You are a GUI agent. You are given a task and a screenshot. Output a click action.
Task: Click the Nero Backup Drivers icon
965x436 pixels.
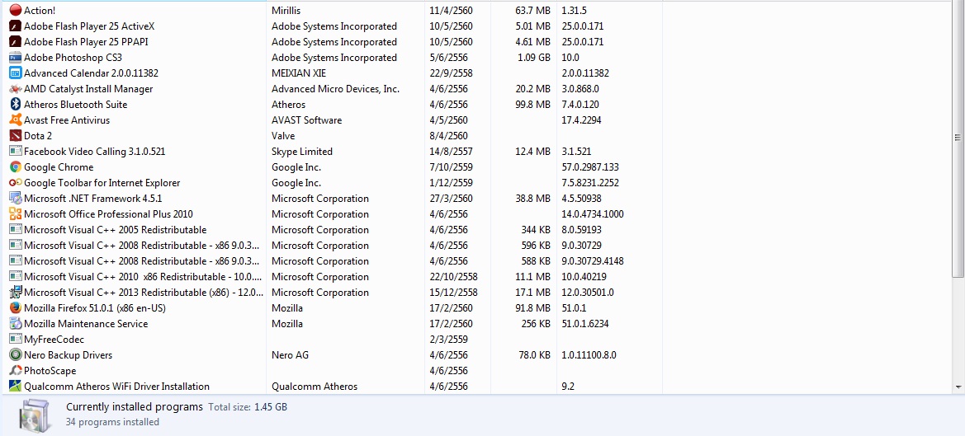(16, 355)
